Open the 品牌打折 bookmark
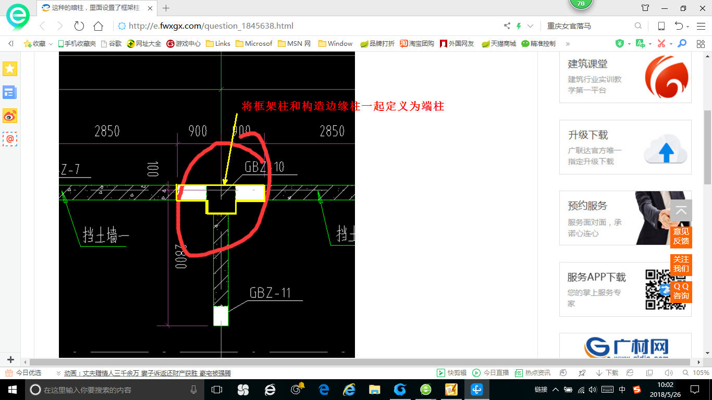This screenshot has width=712, height=400. 377,44
